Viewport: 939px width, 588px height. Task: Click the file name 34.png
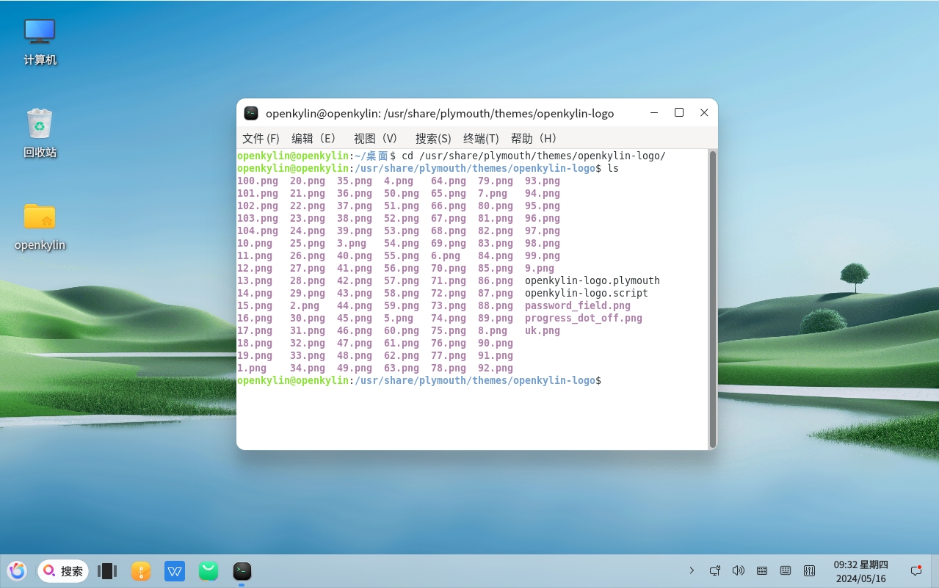pyautogui.click(x=307, y=368)
